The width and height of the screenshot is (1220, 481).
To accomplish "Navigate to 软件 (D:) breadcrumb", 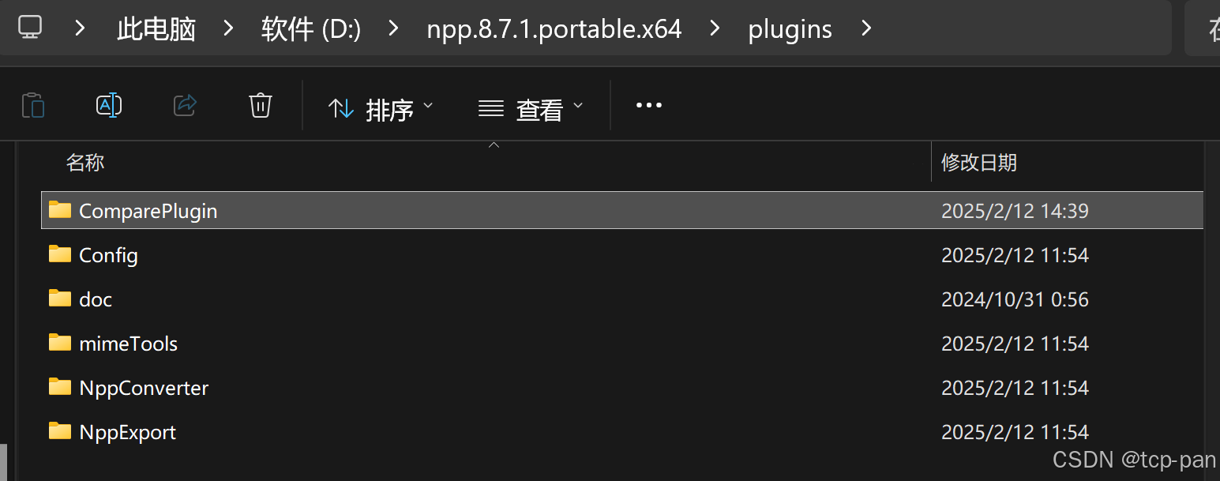I will click(311, 29).
